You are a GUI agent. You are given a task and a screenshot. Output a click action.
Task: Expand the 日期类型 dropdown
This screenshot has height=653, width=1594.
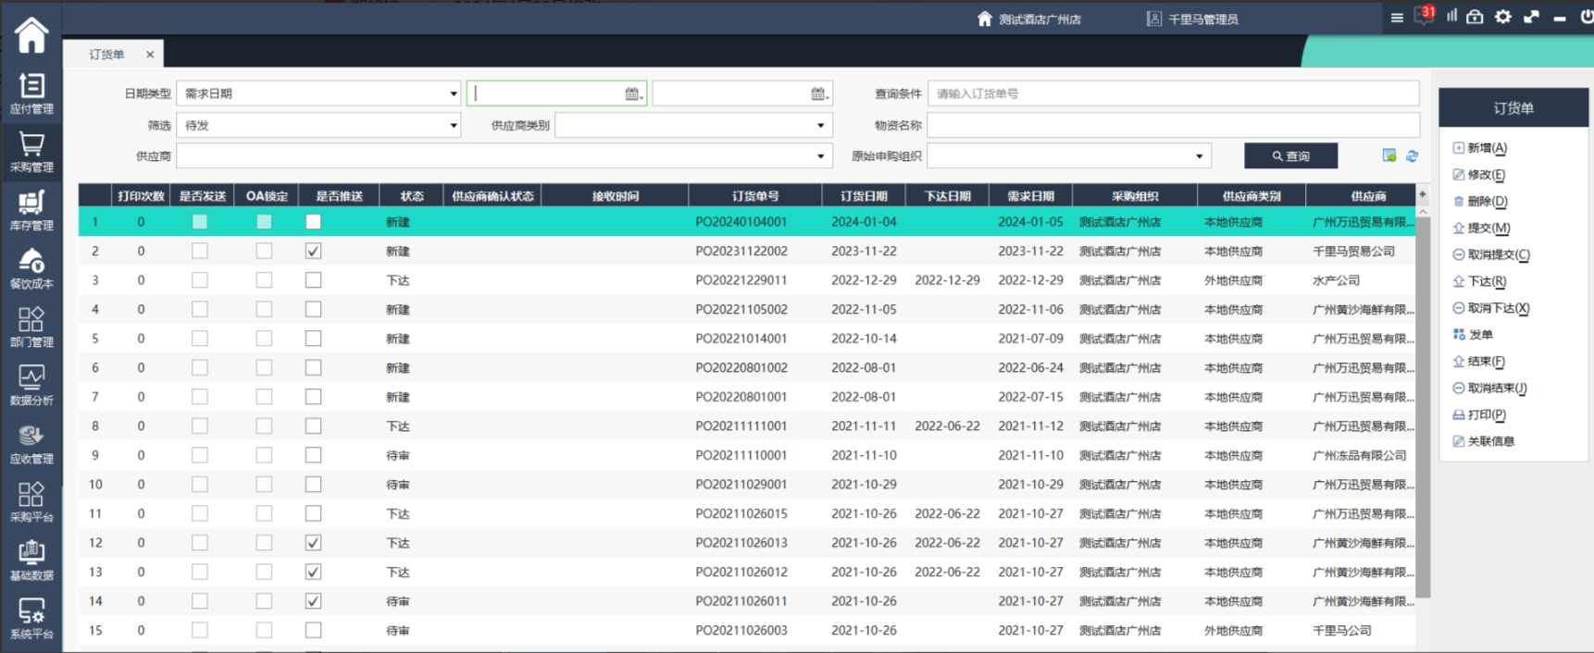point(453,93)
